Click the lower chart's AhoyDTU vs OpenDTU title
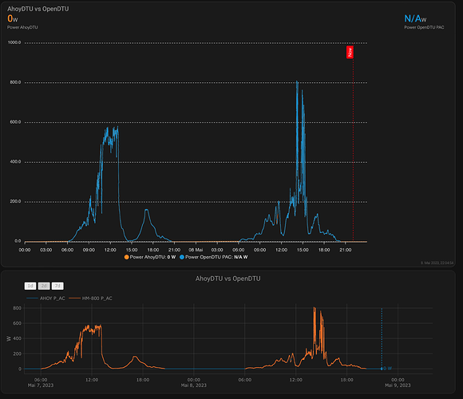This screenshot has height=399, width=463. (228, 279)
